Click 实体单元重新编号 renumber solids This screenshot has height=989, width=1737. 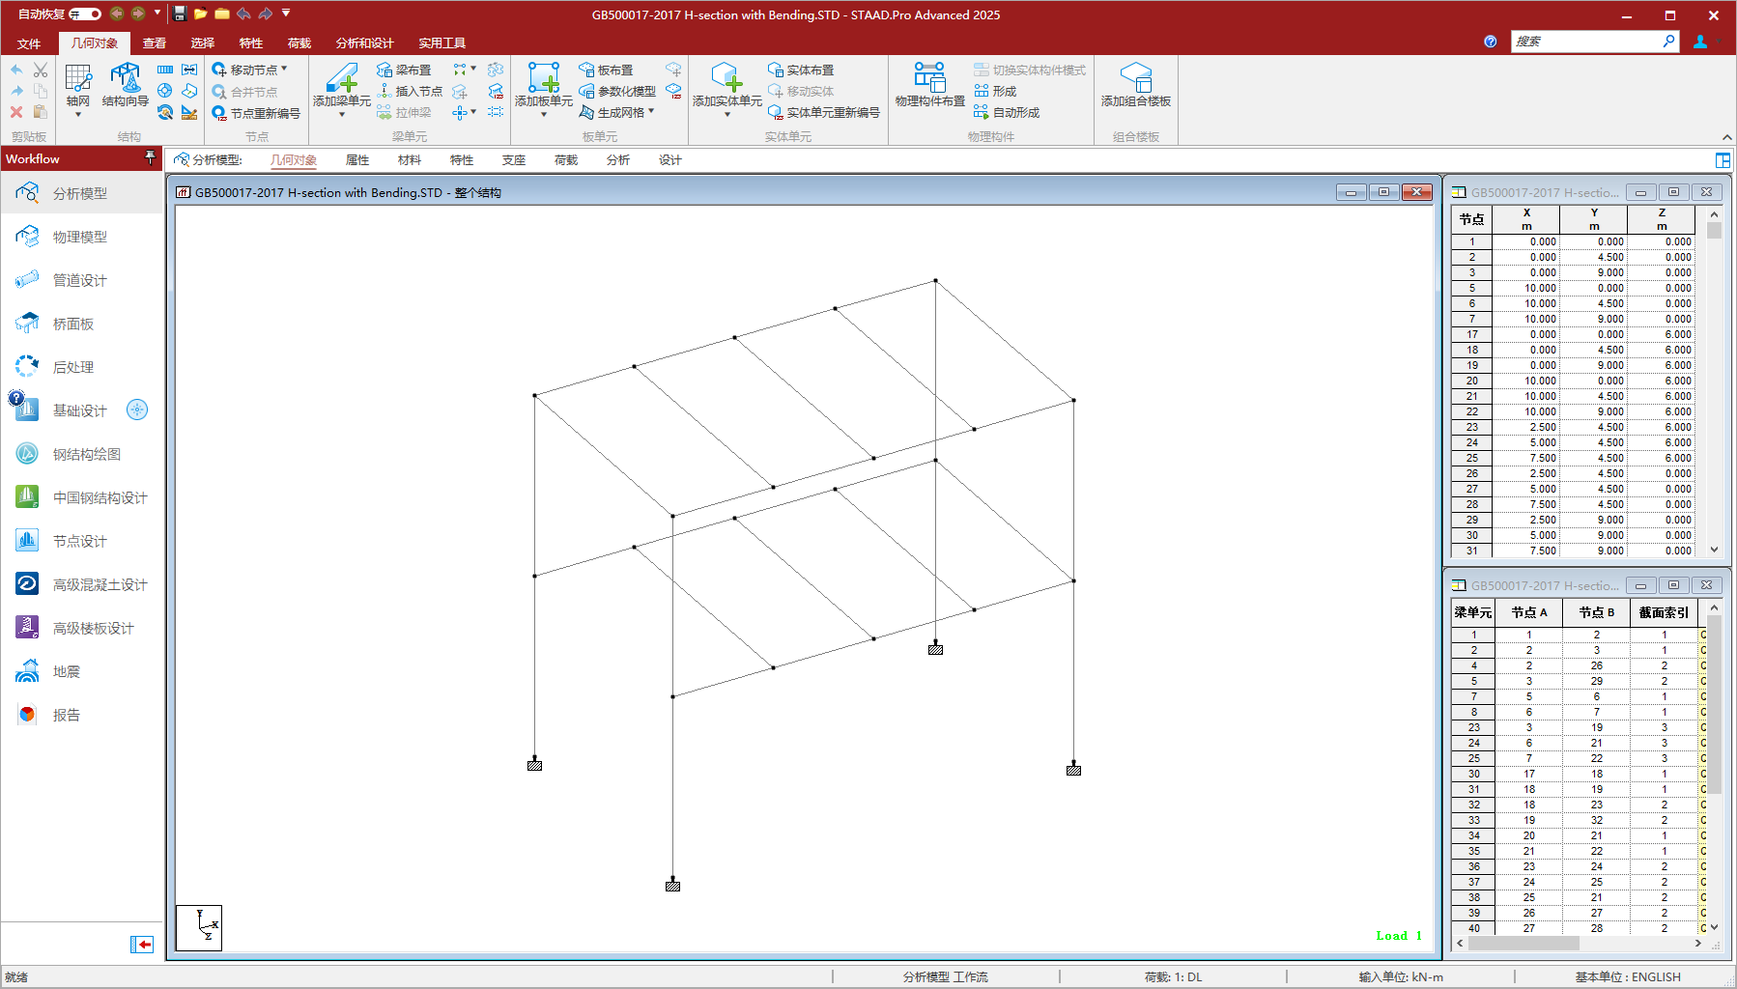click(824, 112)
